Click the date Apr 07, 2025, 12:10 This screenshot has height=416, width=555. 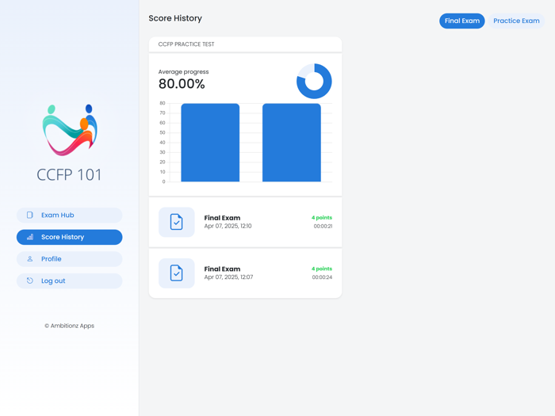pos(228,226)
